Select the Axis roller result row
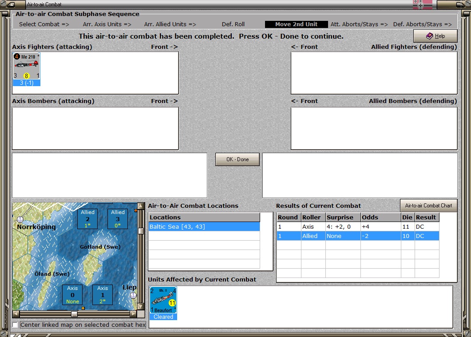The width and height of the screenshot is (471, 337). click(358, 227)
